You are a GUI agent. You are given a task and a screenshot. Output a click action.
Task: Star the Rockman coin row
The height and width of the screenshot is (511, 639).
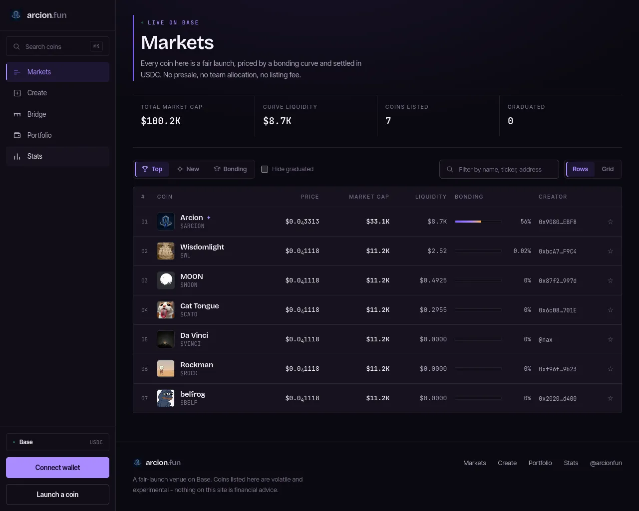[610, 369]
